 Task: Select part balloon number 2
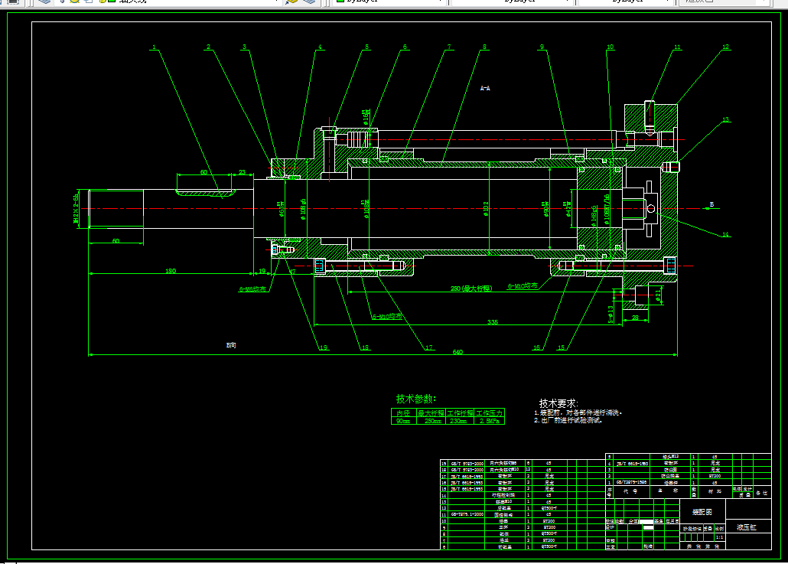[x=209, y=47]
